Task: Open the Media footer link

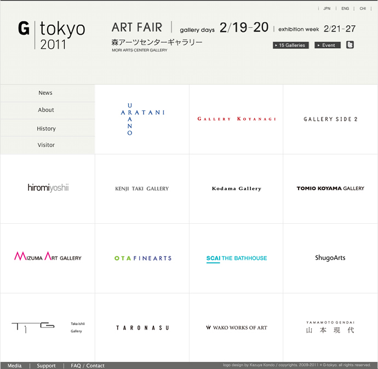Action: pos(14,365)
